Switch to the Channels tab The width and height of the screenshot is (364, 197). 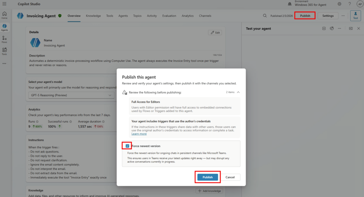(x=205, y=16)
